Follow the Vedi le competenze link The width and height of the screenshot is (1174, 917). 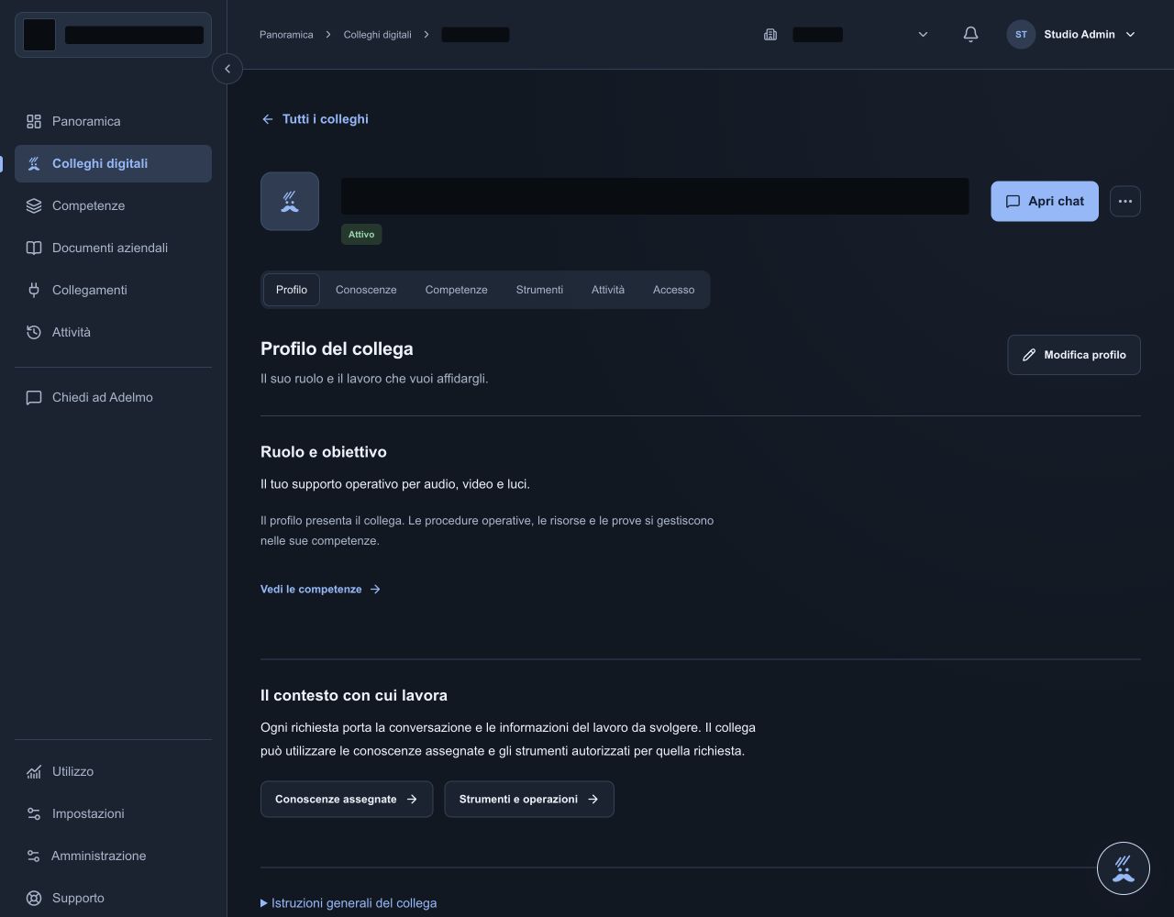point(320,589)
